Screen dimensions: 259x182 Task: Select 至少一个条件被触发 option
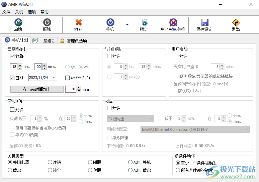point(178,163)
